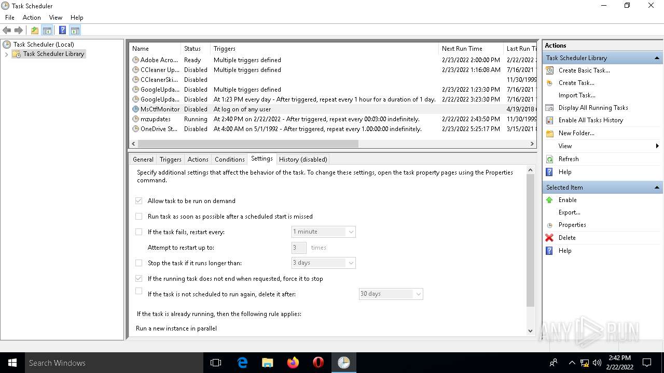Click the Search Windows box
This screenshot has height=373, width=664.
114,363
